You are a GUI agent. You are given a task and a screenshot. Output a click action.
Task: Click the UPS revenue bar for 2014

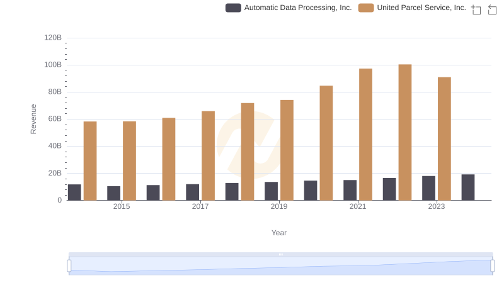click(90, 160)
